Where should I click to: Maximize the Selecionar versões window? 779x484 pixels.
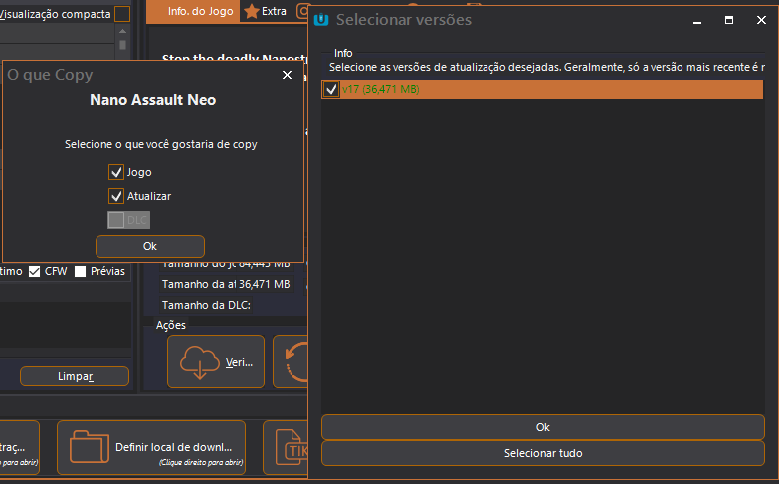(729, 19)
